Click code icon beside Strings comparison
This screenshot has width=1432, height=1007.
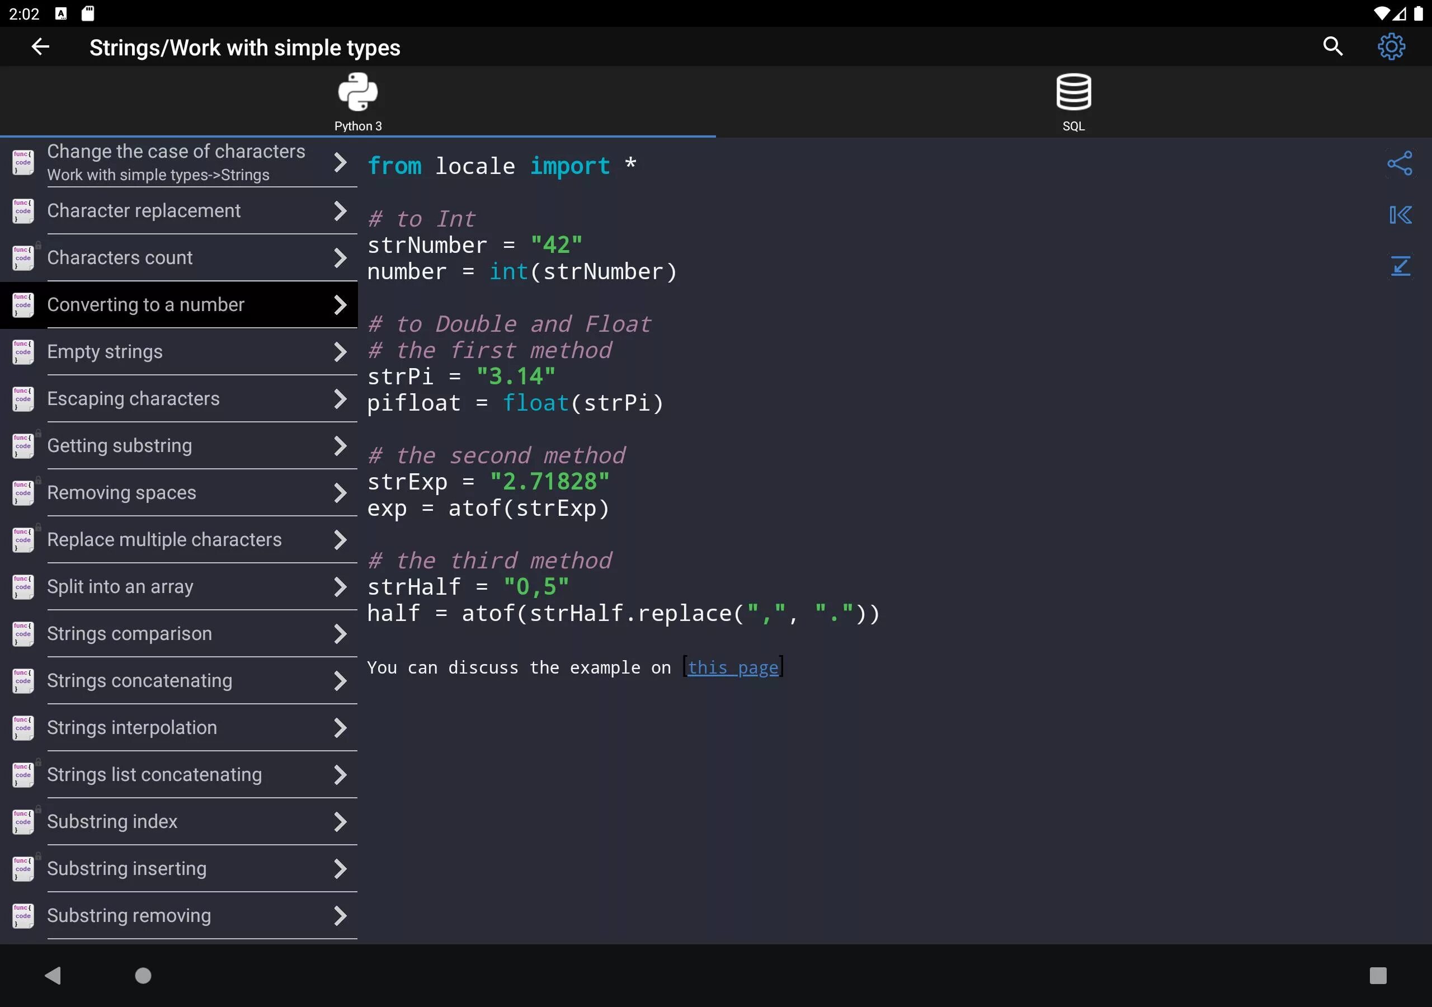click(23, 634)
